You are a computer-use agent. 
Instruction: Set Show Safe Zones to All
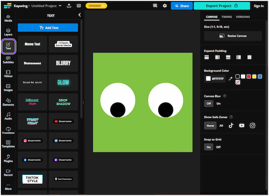[x=221, y=126]
